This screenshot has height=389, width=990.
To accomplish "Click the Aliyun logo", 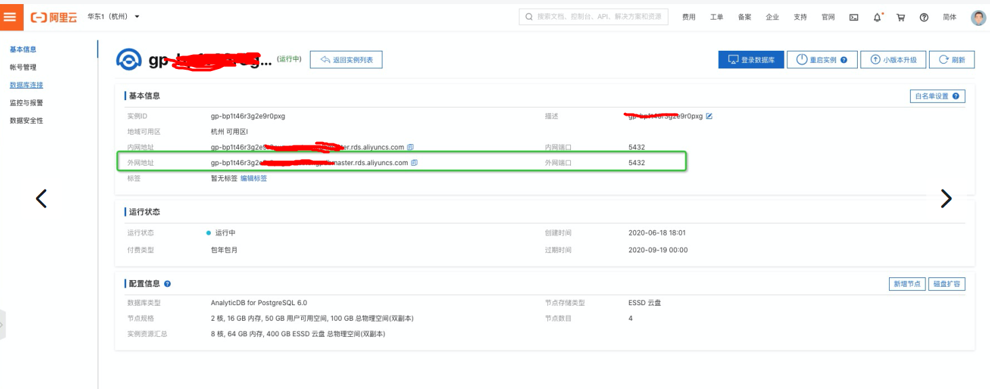I will pos(53,17).
